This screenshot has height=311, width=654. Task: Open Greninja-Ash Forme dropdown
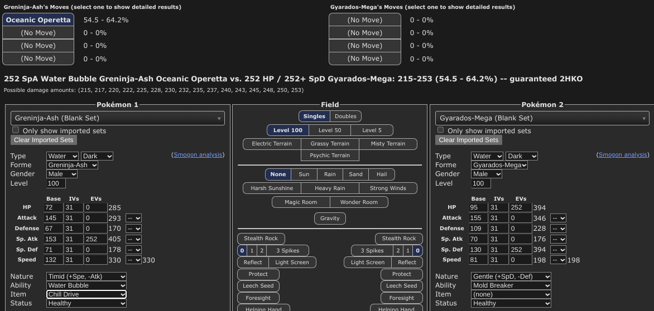[72, 166]
